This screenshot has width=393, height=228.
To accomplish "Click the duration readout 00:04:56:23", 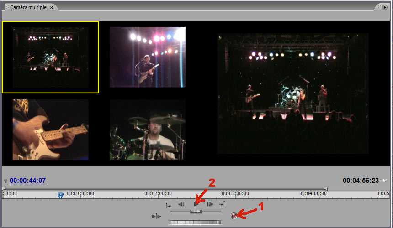I will point(361,181).
